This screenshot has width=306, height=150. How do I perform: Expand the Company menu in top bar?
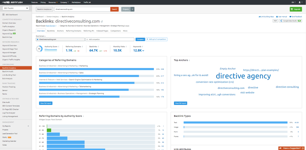[65, 2]
